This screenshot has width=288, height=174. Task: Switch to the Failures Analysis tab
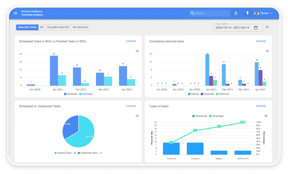click(x=58, y=27)
